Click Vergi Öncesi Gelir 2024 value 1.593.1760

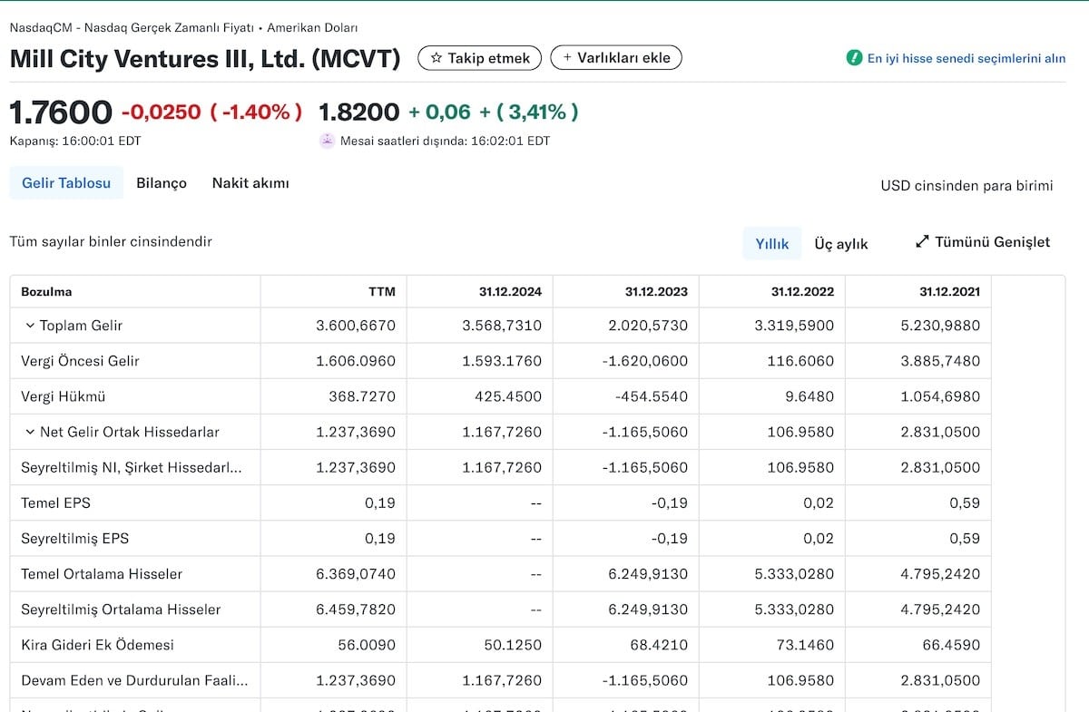point(502,361)
